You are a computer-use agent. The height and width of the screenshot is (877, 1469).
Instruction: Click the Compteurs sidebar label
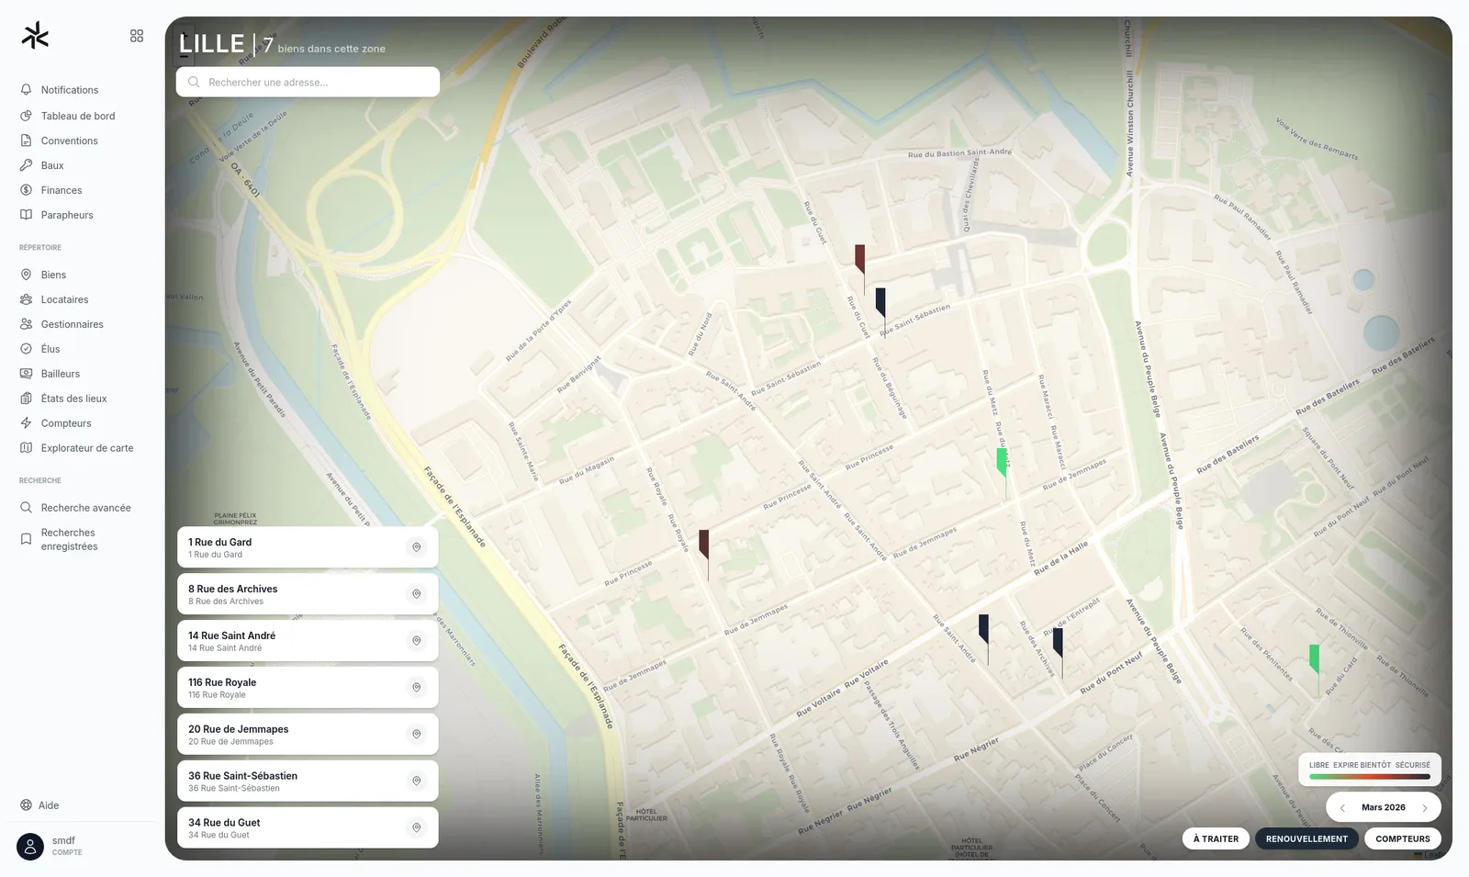click(66, 424)
